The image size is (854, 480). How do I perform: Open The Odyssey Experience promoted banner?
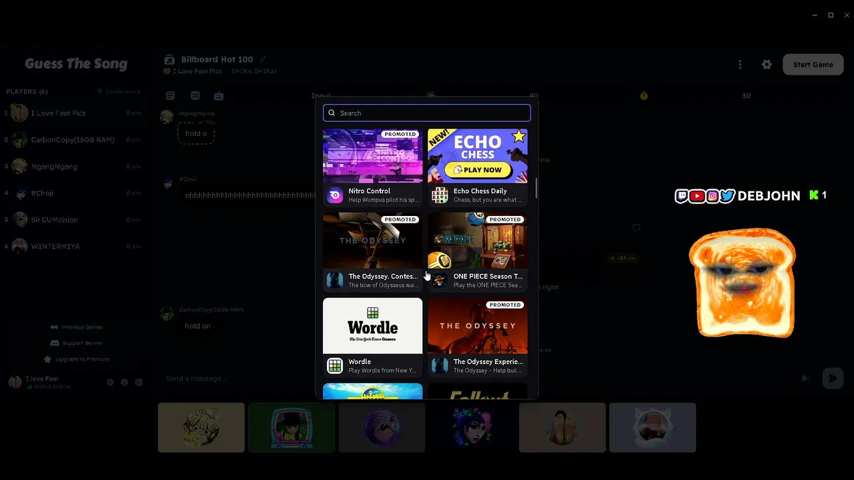pyautogui.click(x=478, y=326)
